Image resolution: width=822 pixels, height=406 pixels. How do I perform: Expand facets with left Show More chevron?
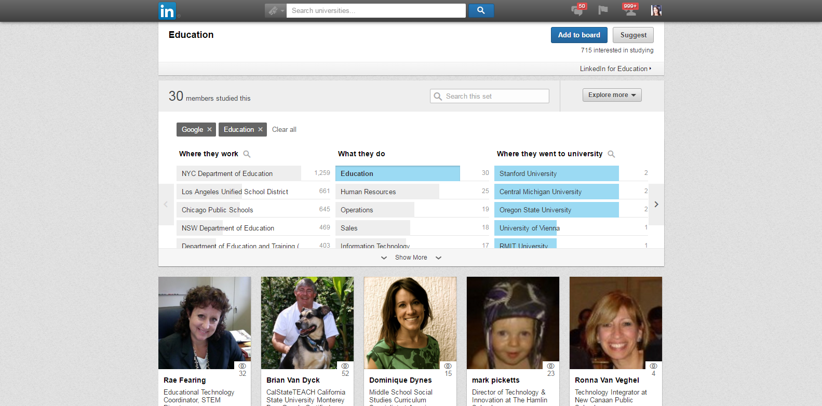pos(384,258)
